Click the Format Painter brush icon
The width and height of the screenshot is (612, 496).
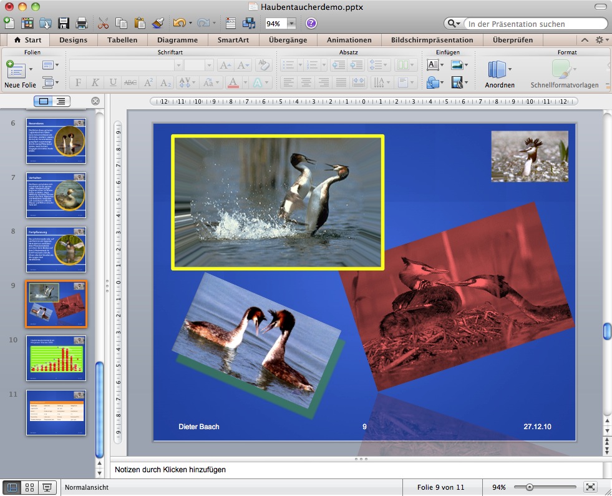coord(158,24)
